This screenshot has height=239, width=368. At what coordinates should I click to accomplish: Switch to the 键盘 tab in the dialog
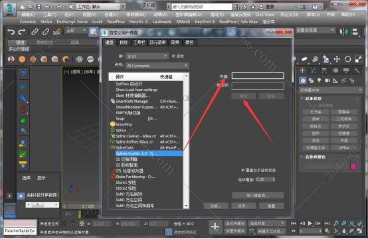(110, 42)
